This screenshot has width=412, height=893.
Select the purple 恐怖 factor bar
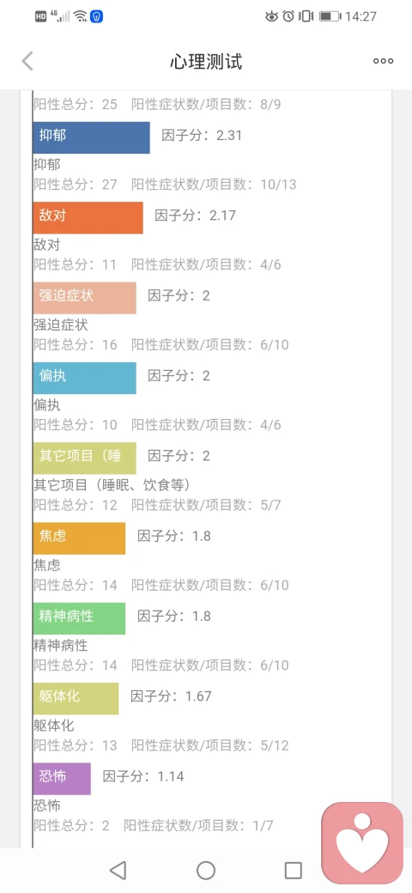pyautogui.click(x=62, y=779)
